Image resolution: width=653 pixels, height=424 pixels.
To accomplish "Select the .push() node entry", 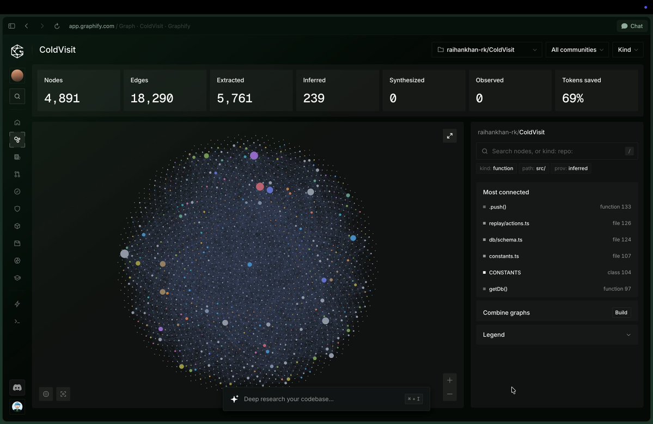I will [x=557, y=207].
